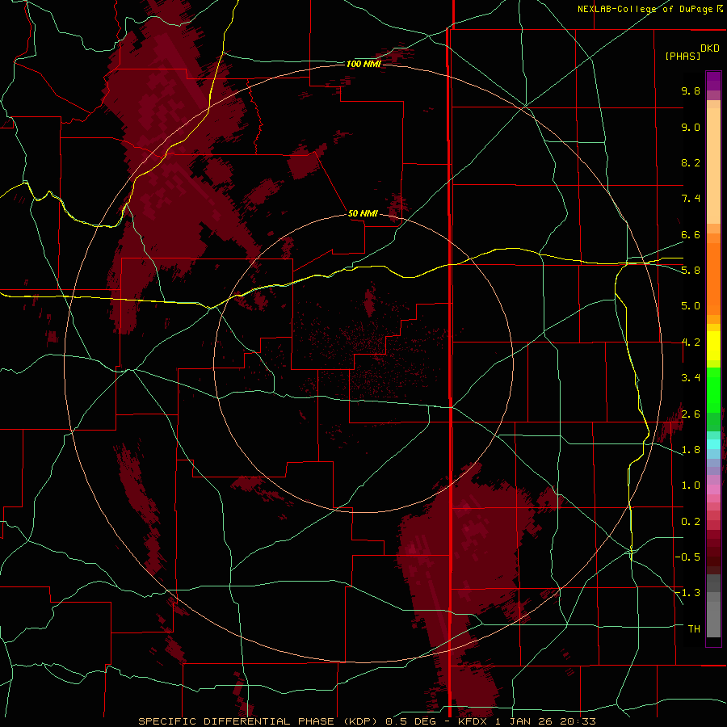Click the 0.2 scale value
This screenshot has width=727, height=727.
click(x=691, y=522)
